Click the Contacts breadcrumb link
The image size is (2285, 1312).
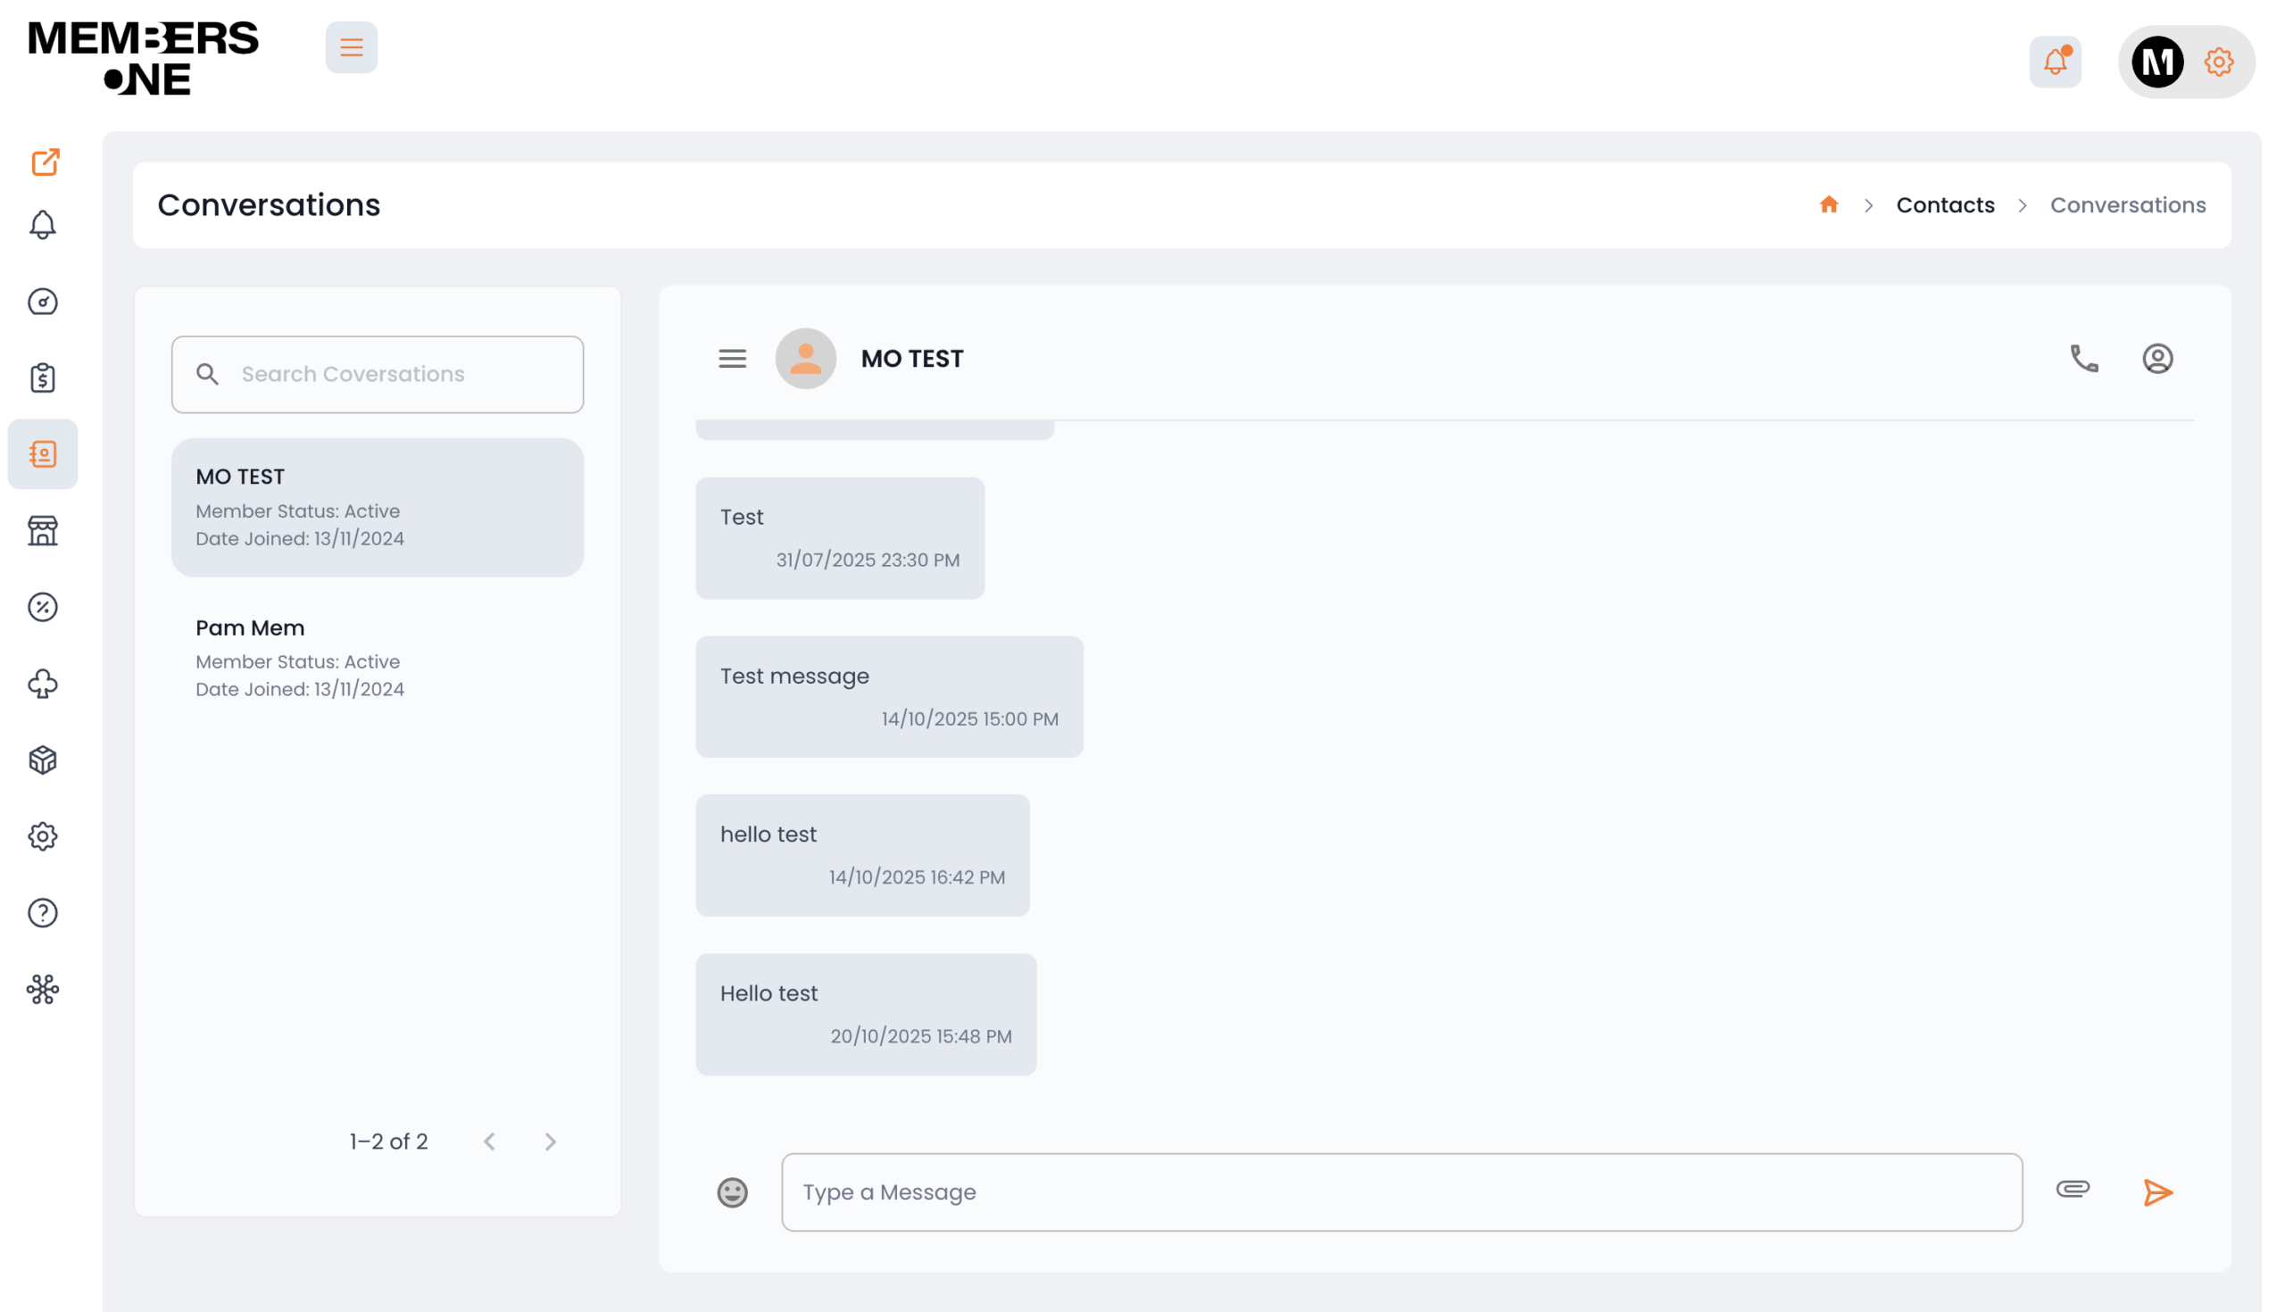click(x=1944, y=205)
